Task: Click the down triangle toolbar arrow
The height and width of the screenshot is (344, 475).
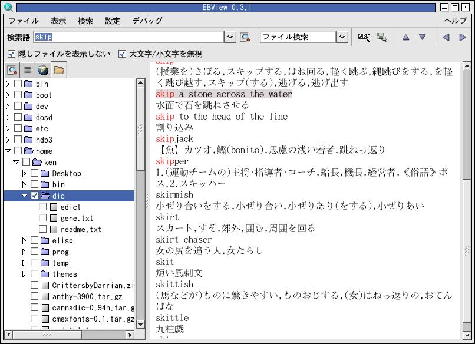Action: tap(422, 37)
